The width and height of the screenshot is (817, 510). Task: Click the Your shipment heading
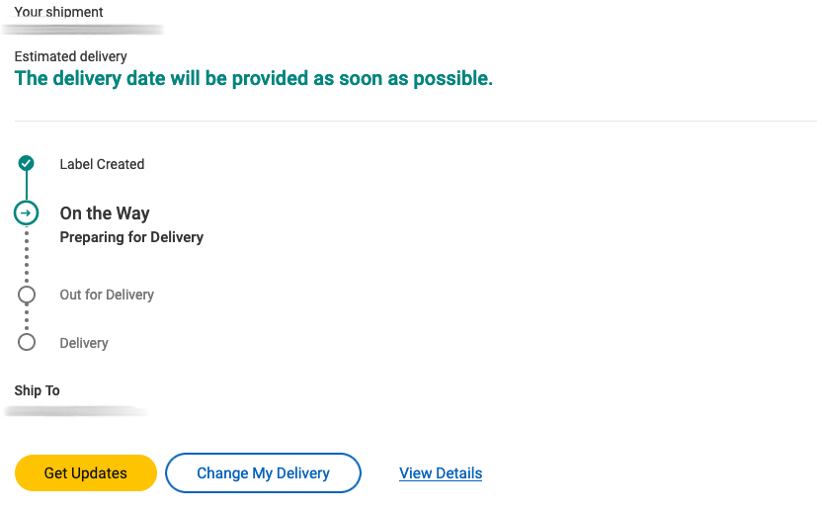pos(58,12)
